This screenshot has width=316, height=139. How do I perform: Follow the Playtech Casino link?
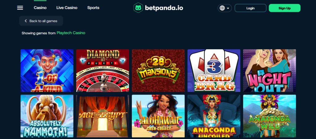(71, 33)
